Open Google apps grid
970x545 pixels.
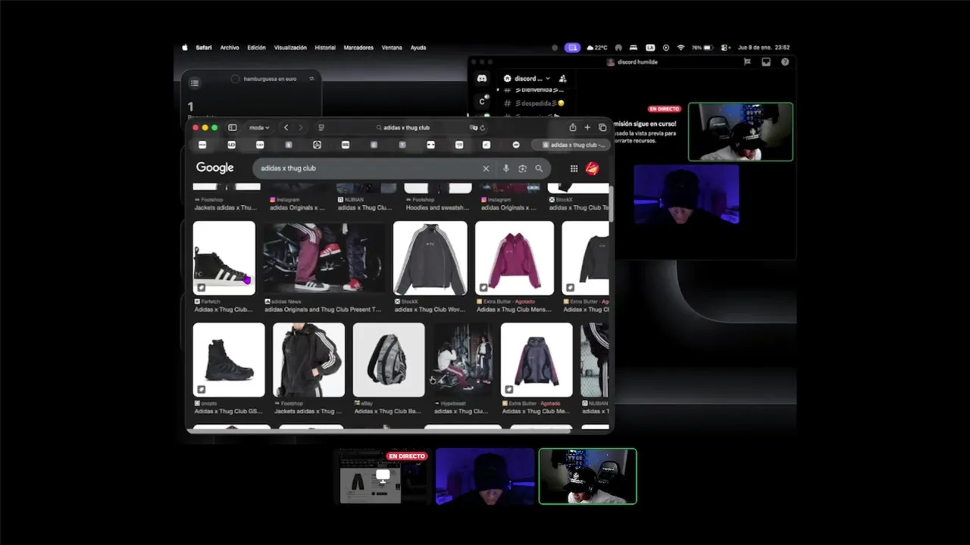(574, 169)
